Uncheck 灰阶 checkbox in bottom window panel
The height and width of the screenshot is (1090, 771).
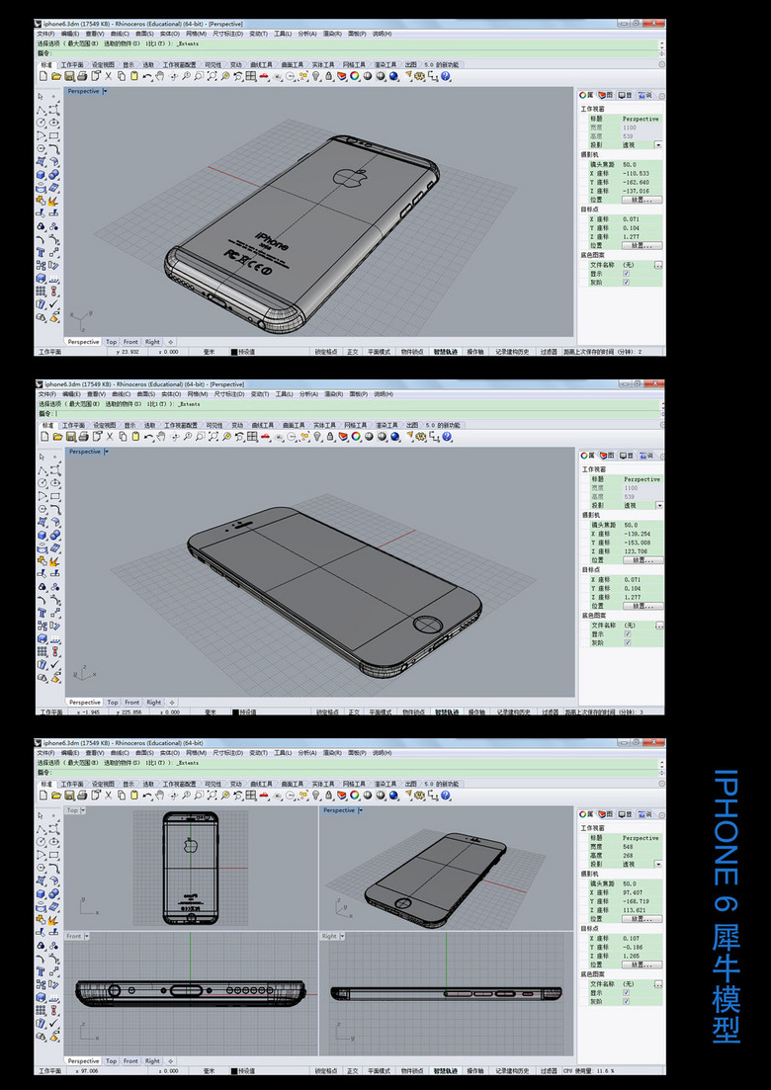627,1002
